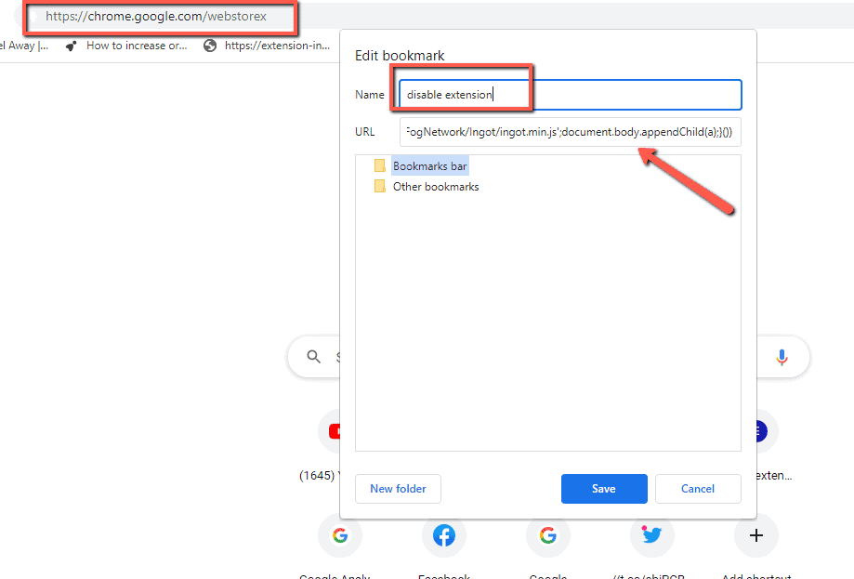Viewport: 854px width, 579px height.
Task: Click the Add shortcut plus icon
Action: coord(756,535)
